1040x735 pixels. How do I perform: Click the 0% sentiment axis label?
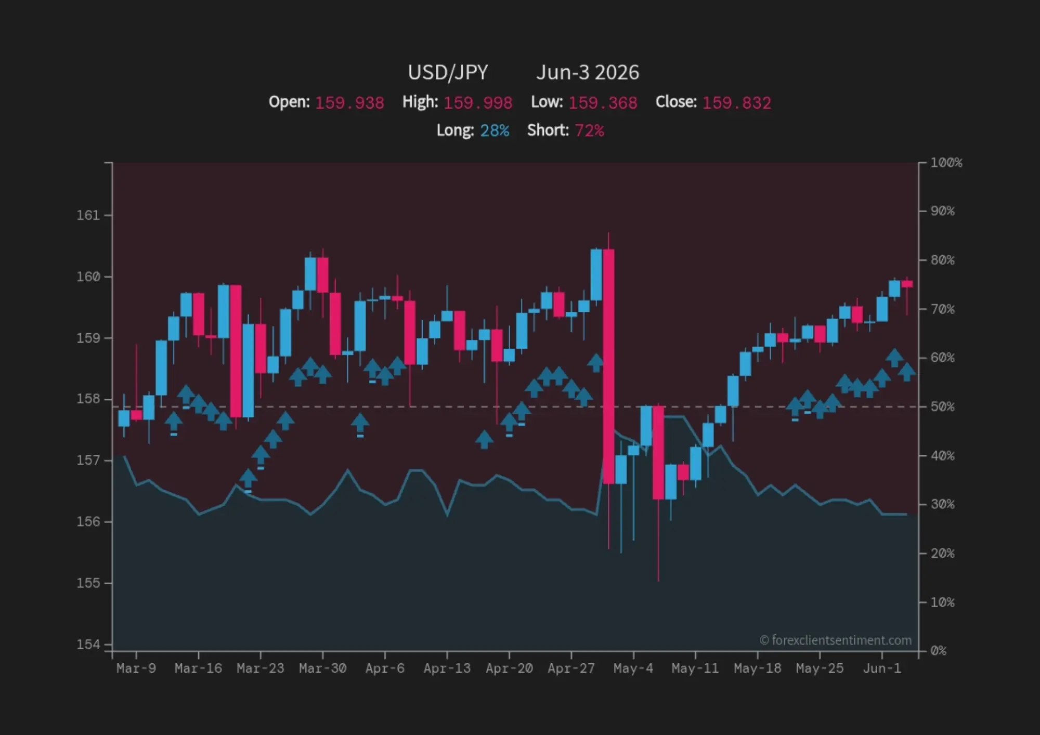(939, 651)
